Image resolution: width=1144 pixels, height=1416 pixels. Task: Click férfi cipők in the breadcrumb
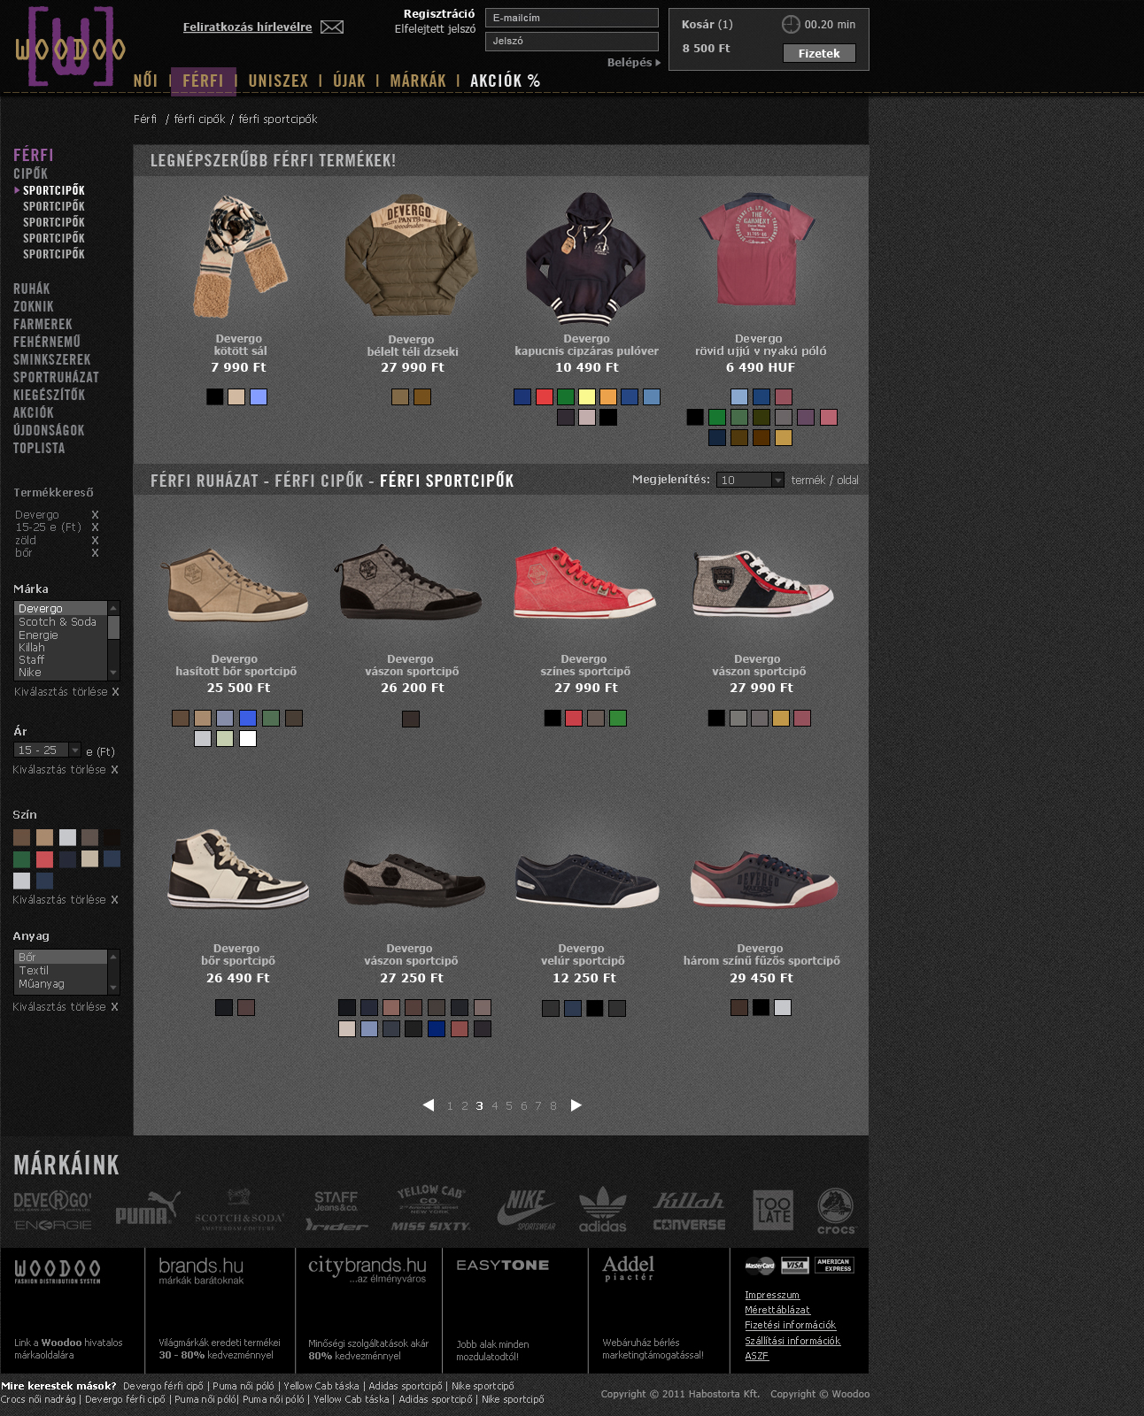199,119
